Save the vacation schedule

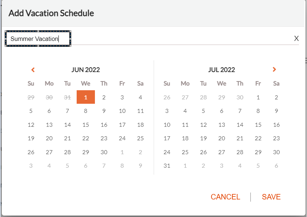[271, 197]
